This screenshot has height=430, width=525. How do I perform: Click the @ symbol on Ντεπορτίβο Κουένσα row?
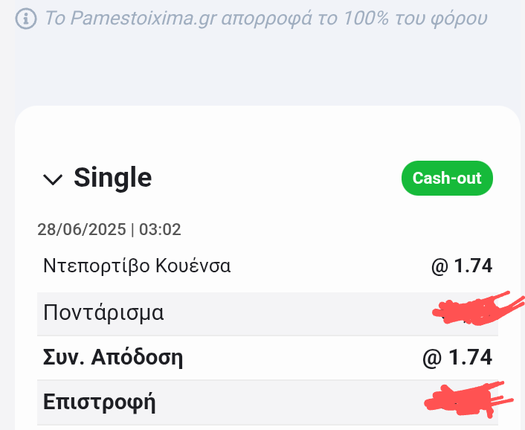pyautogui.click(x=440, y=266)
